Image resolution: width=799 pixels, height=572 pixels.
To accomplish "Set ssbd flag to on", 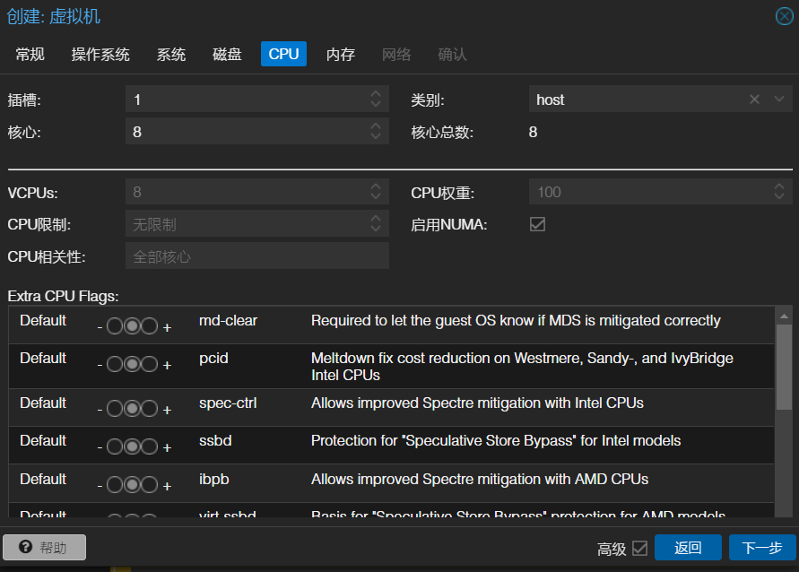I will coord(149,446).
